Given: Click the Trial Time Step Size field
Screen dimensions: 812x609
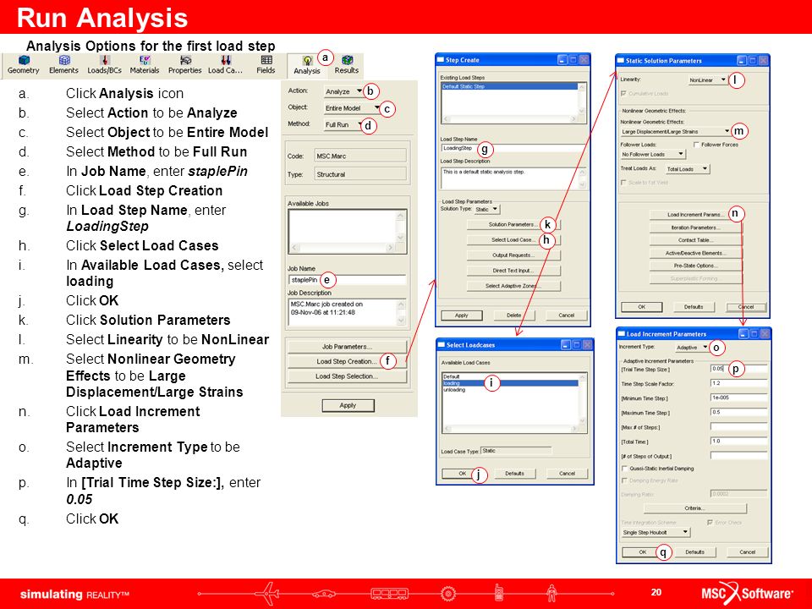Looking at the screenshot, I should pyautogui.click(x=738, y=369).
